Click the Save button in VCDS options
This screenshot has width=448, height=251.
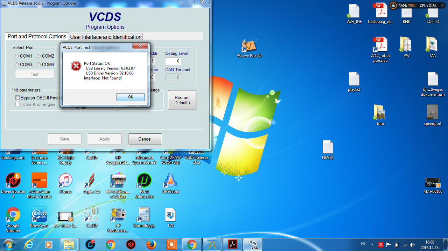click(65, 139)
